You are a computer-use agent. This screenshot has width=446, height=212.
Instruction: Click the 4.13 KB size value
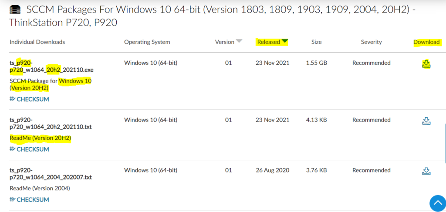(x=316, y=120)
